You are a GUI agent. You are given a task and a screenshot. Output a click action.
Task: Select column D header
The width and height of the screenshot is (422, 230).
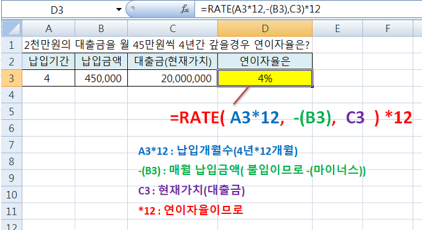tap(265, 28)
